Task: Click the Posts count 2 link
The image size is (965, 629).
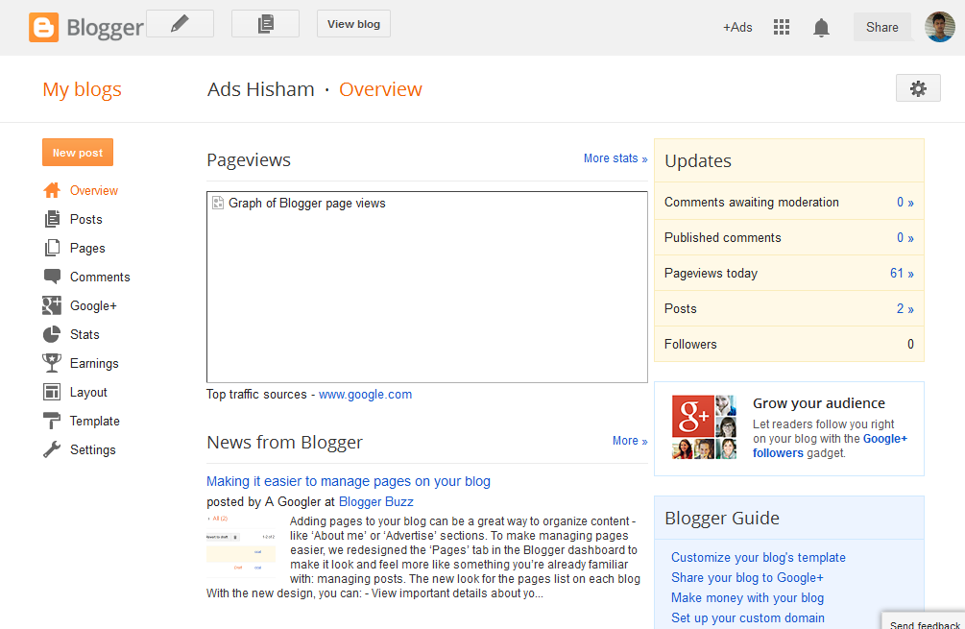Action: click(905, 308)
